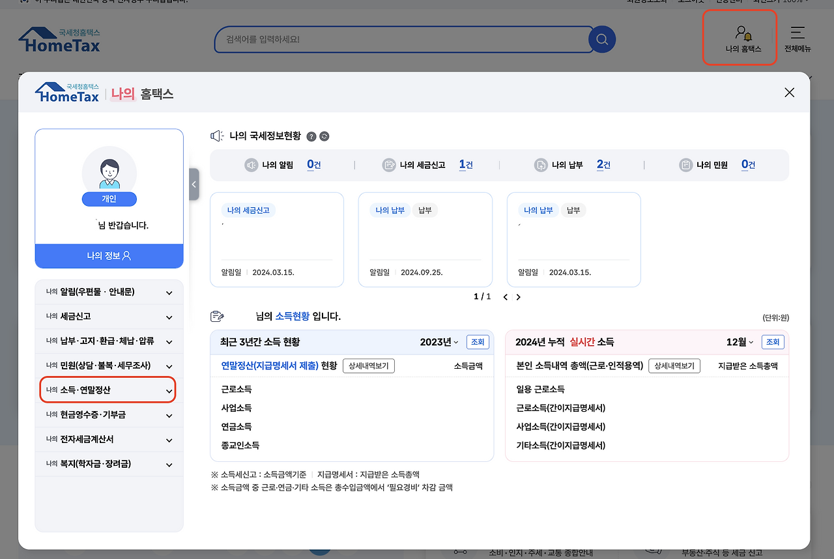Click the search magnifier icon
Viewport: 834px width, 559px height.
click(601, 39)
